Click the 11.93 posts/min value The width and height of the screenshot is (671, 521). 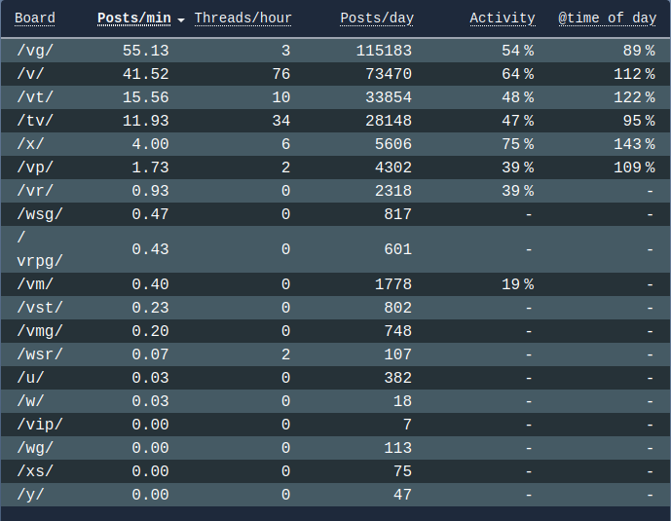point(146,121)
